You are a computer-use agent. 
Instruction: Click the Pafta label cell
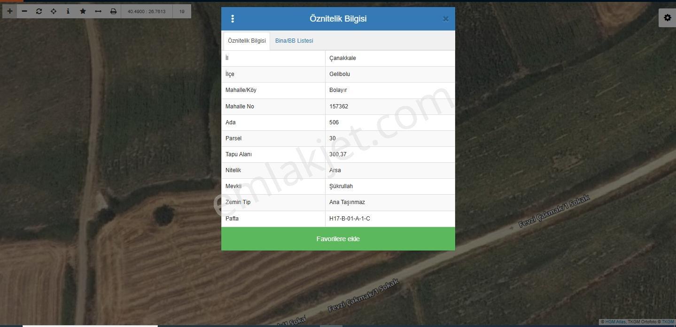pos(273,219)
